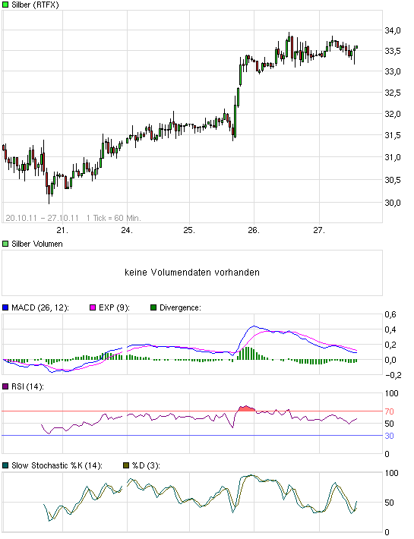
Task: Click the 'Silber (RTFX)' chart title
Action: point(35,5)
